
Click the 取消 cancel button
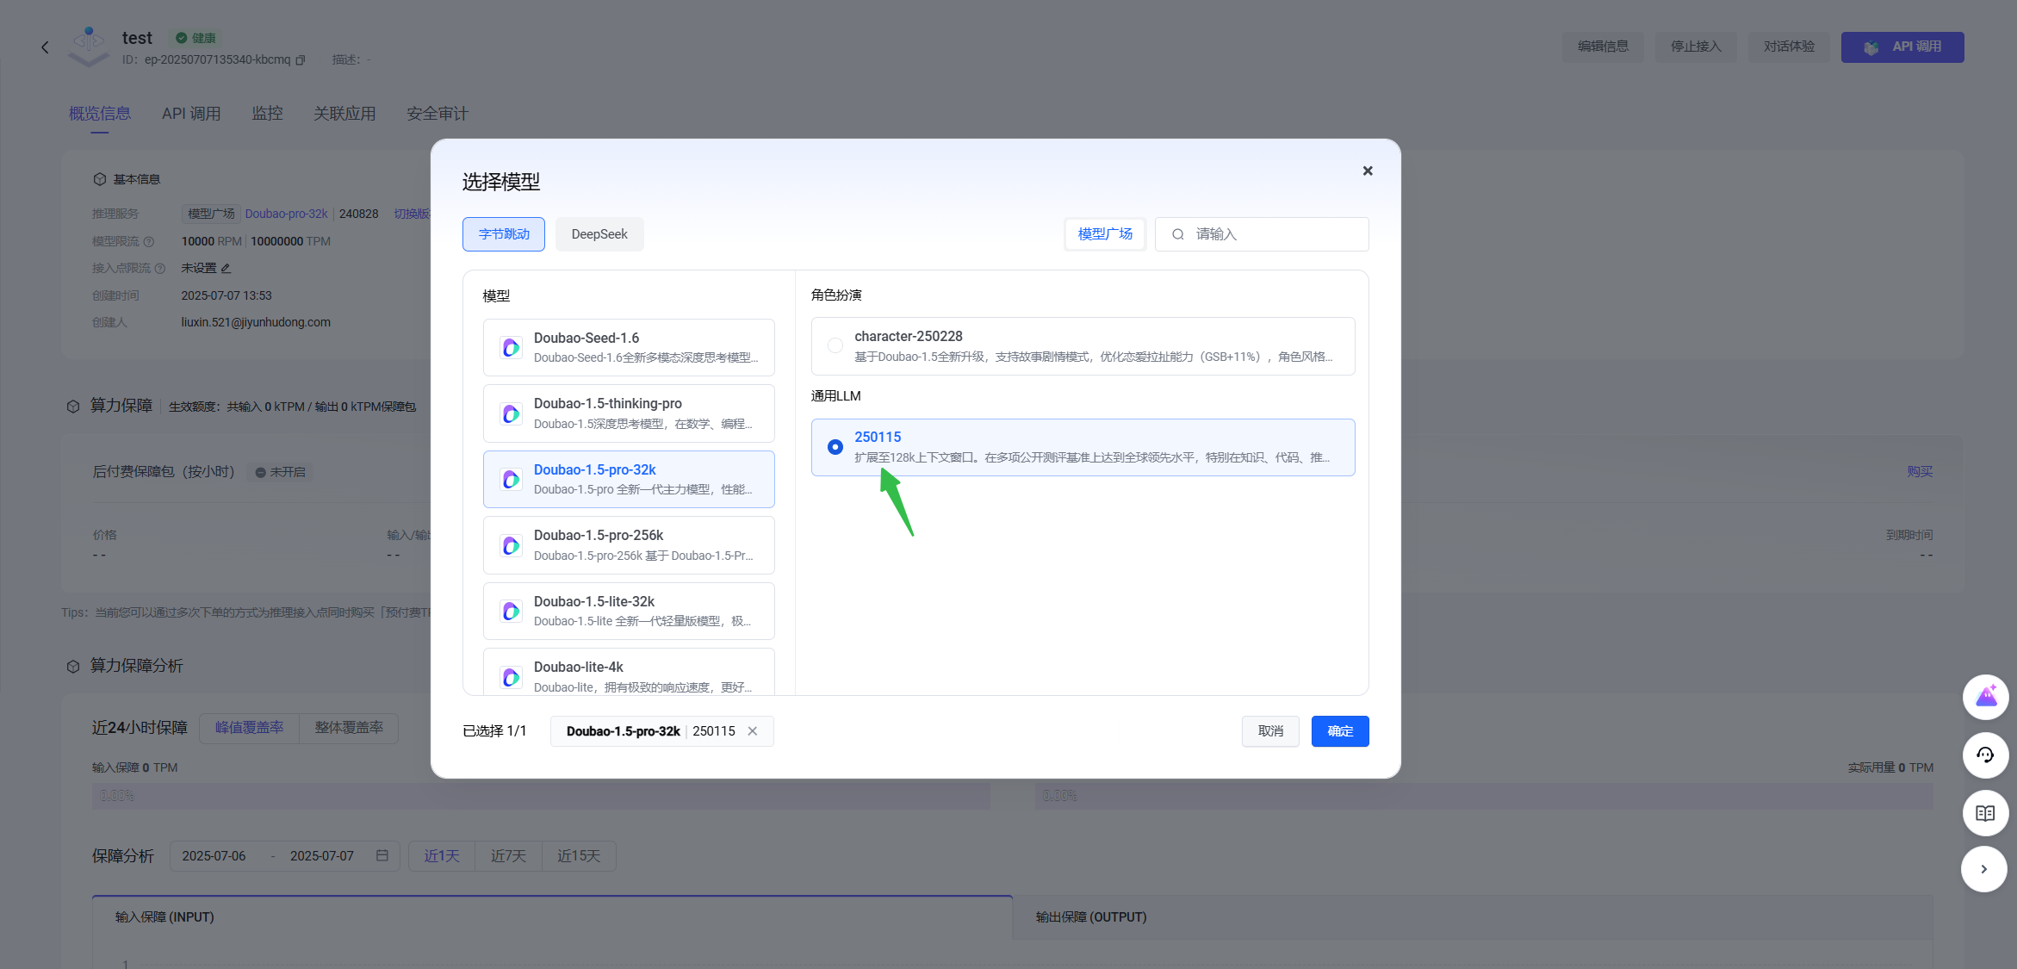tap(1270, 731)
